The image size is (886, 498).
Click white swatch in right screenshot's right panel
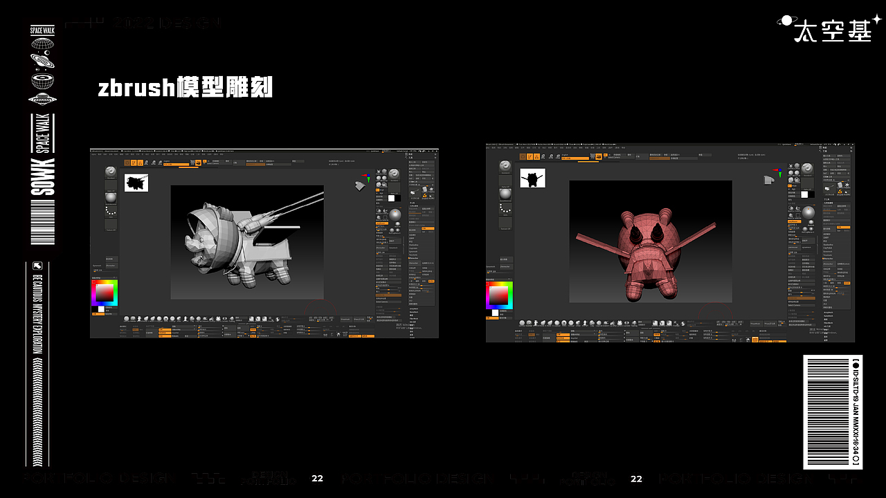pyautogui.click(x=804, y=194)
